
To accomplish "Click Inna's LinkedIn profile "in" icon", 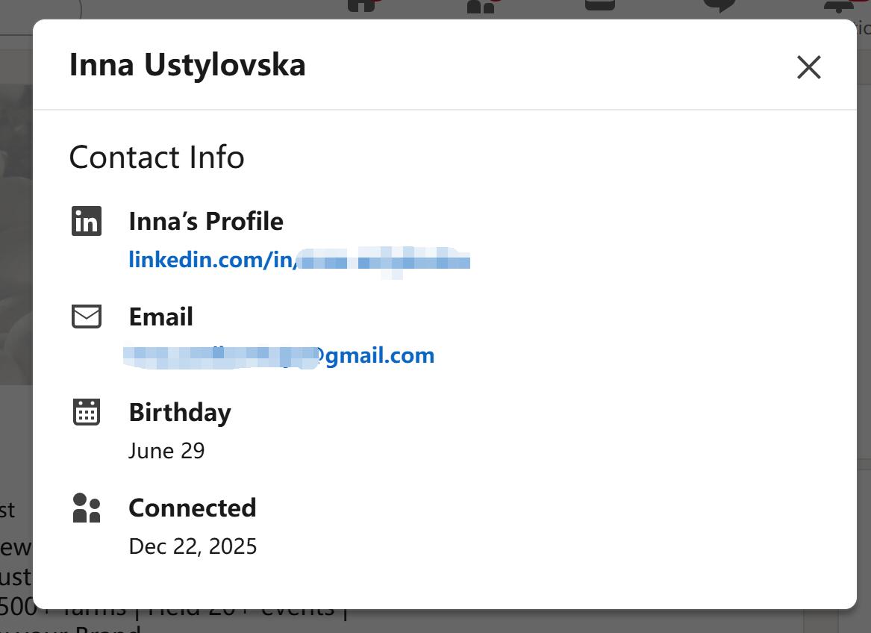I will [86, 221].
